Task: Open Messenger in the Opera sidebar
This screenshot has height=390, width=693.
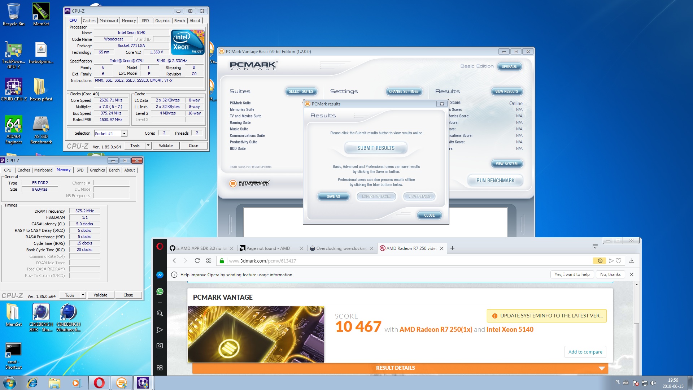Action: pyautogui.click(x=160, y=275)
